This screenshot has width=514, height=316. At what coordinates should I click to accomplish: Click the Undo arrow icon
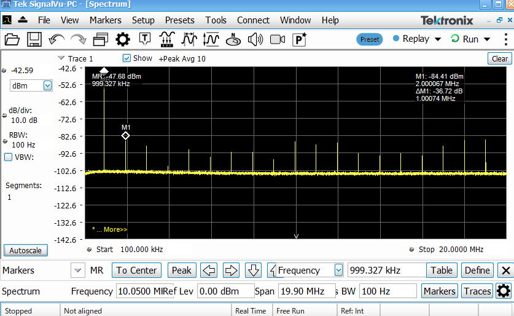56,40
